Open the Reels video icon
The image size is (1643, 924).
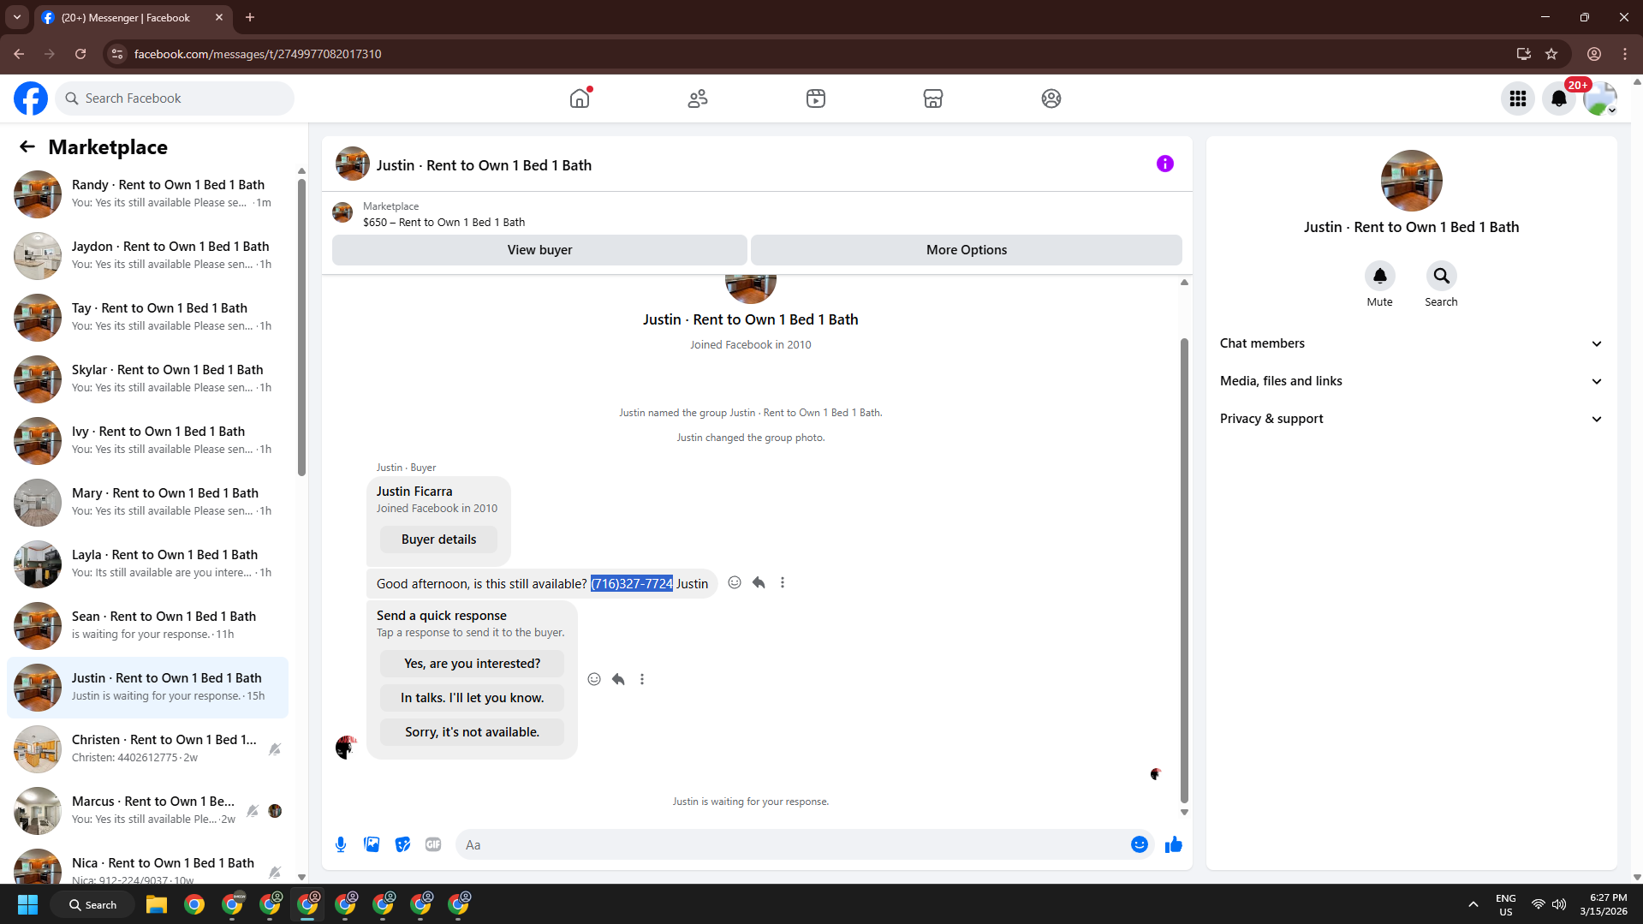coord(816,98)
